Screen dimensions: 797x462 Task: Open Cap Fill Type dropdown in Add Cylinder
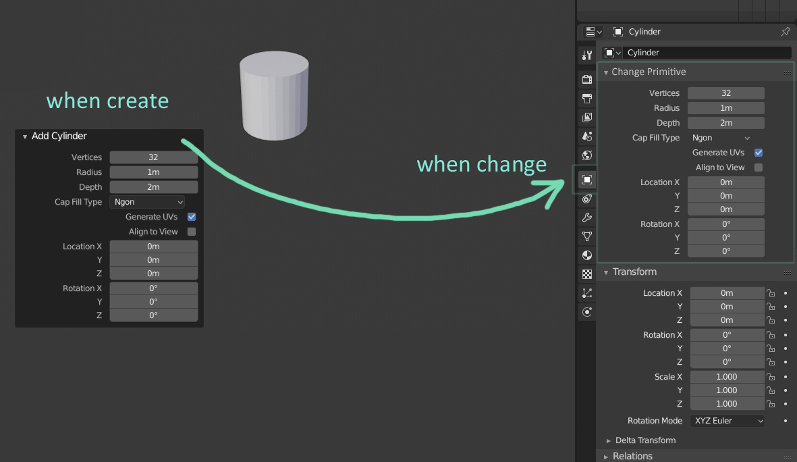point(147,202)
